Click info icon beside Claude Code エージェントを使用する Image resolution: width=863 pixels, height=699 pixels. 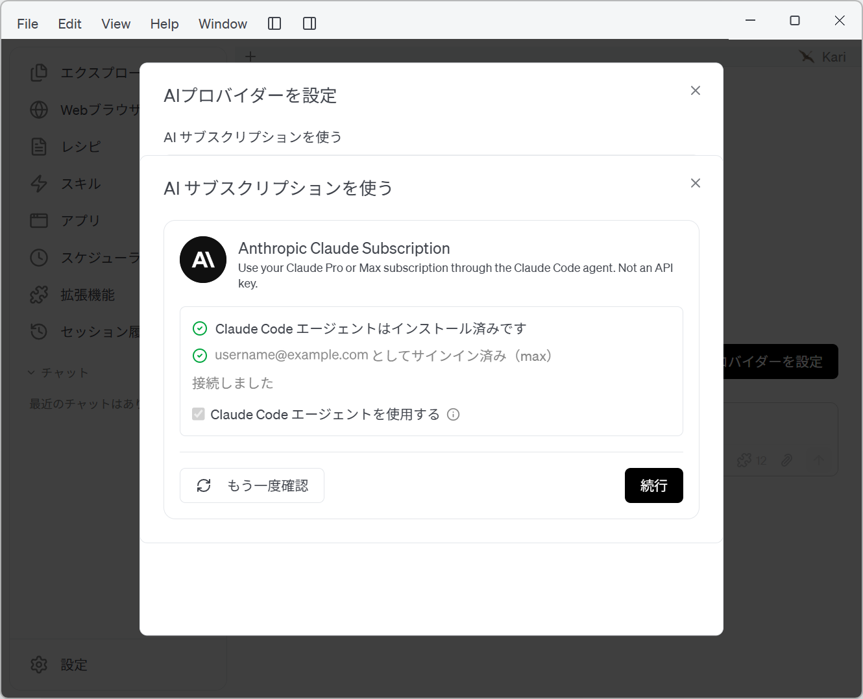(x=454, y=415)
